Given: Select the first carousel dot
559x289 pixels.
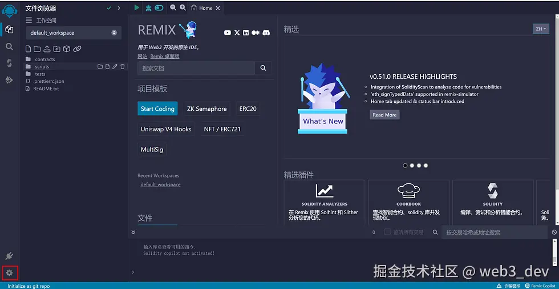Looking at the screenshot, I should tap(405, 166).
